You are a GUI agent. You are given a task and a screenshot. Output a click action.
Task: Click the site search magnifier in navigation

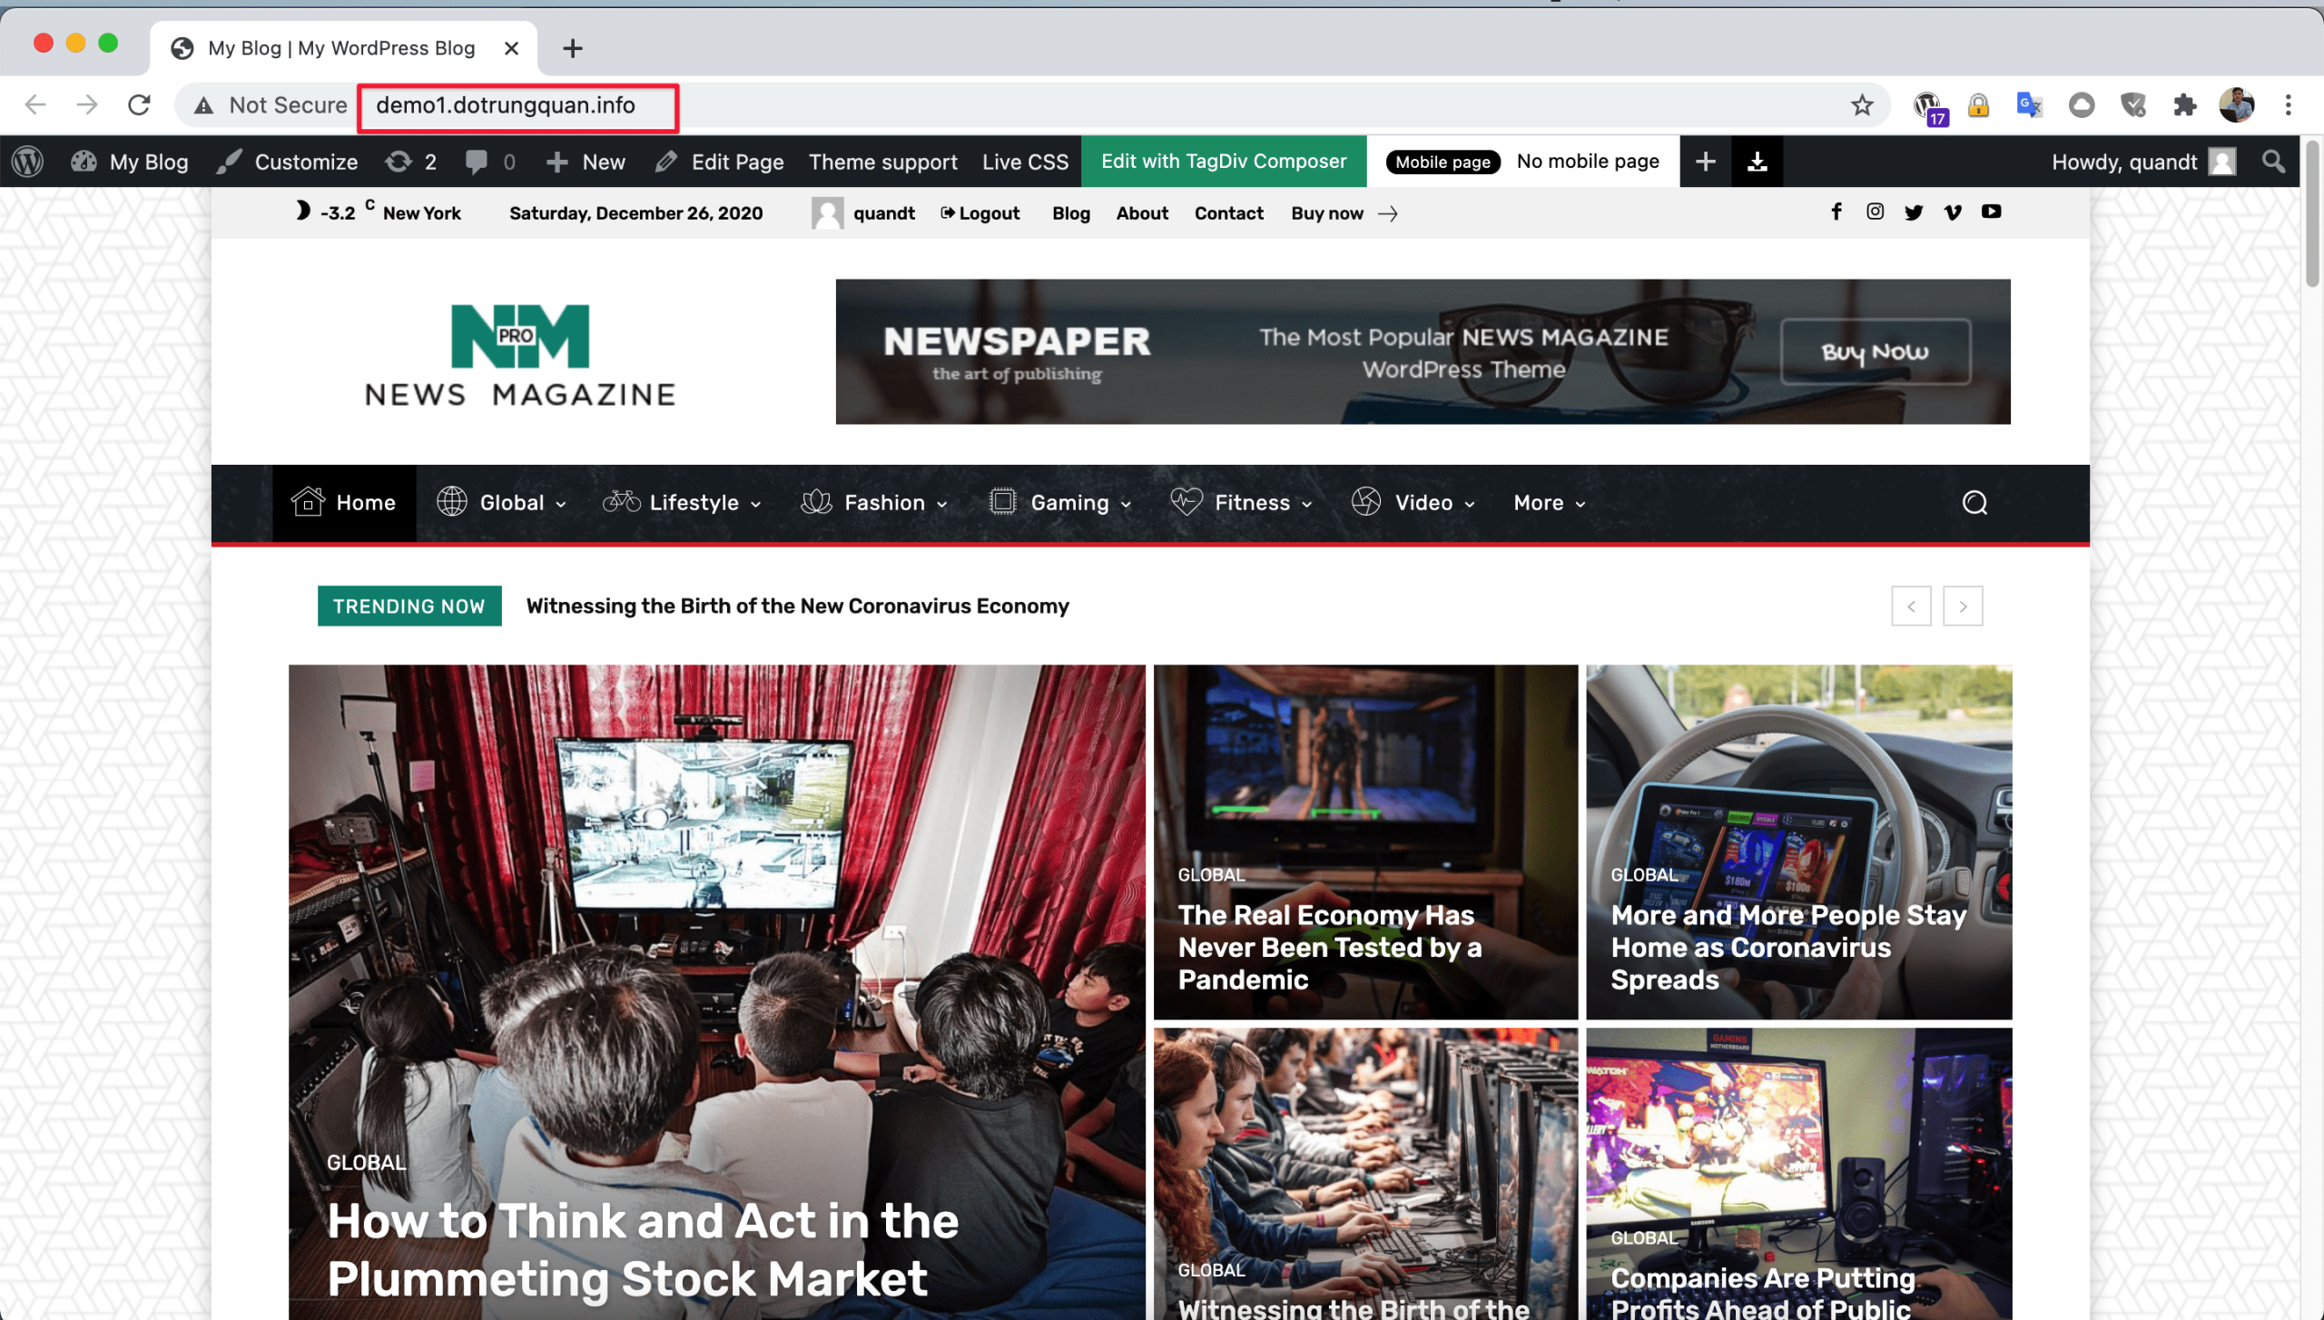coord(1974,503)
